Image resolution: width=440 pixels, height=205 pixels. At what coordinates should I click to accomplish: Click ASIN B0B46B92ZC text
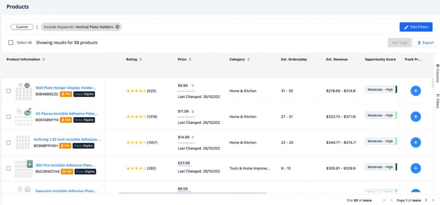(x=47, y=94)
